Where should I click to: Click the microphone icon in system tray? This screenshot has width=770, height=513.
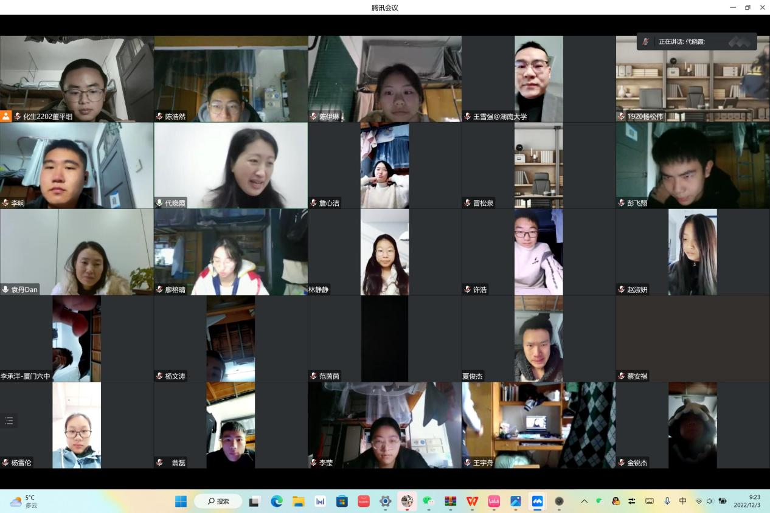(x=667, y=501)
